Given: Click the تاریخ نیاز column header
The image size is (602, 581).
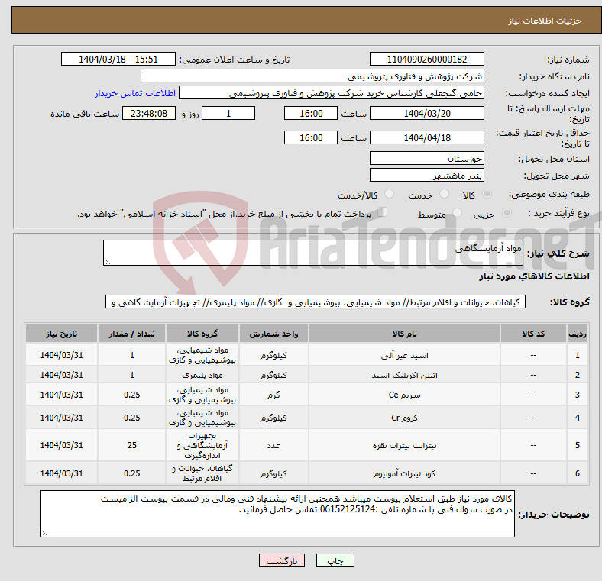Looking at the screenshot, I should pyautogui.click(x=61, y=334).
